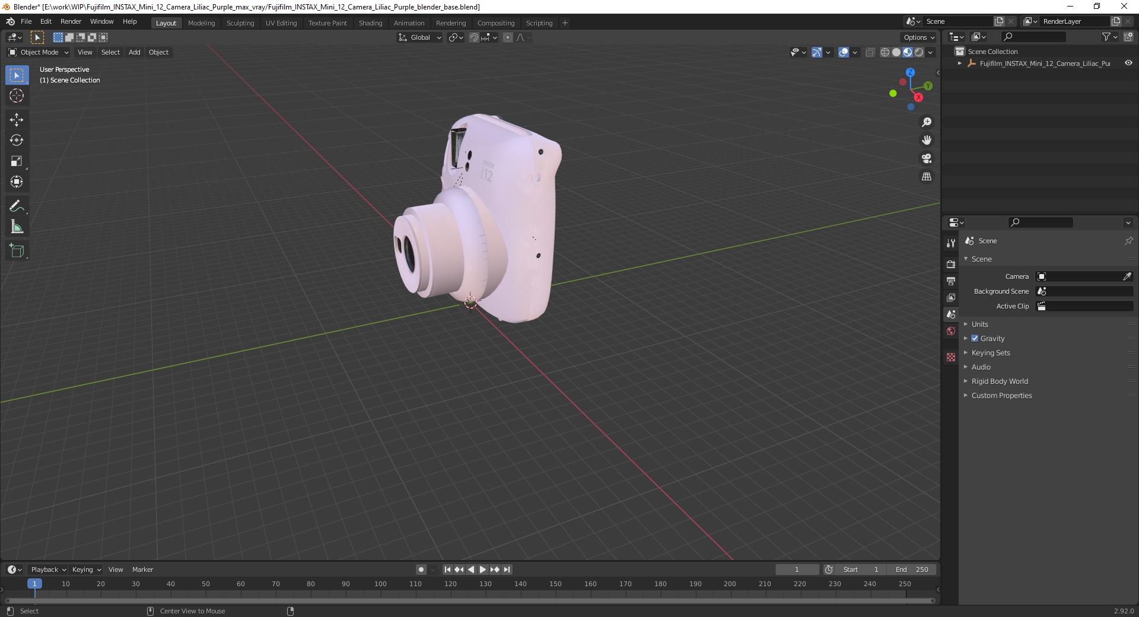Open the Options dropdown
1139x617 pixels.
pos(919,37)
